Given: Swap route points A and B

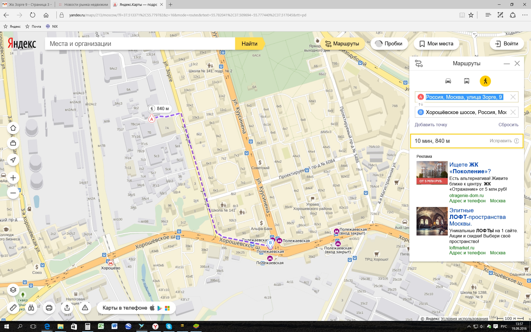Looking at the screenshot, I should tap(421, 105).
